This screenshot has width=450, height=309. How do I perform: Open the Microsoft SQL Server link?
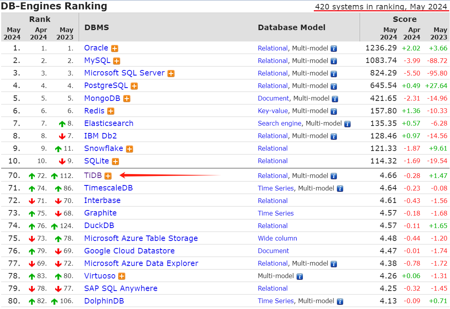click(x=124, y=73)
